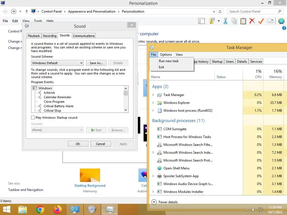Screen dimensions: 287x215
Task: Click the Cut scissors icon in Explorer toolbar
Action: click(226, 21)
